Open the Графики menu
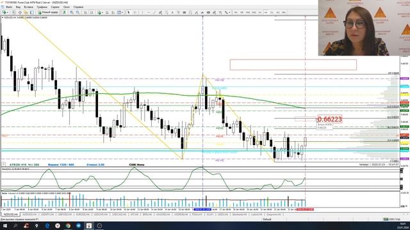Image resolution: width=410 pixels, height=230 pixels. (x=42, y=7)
